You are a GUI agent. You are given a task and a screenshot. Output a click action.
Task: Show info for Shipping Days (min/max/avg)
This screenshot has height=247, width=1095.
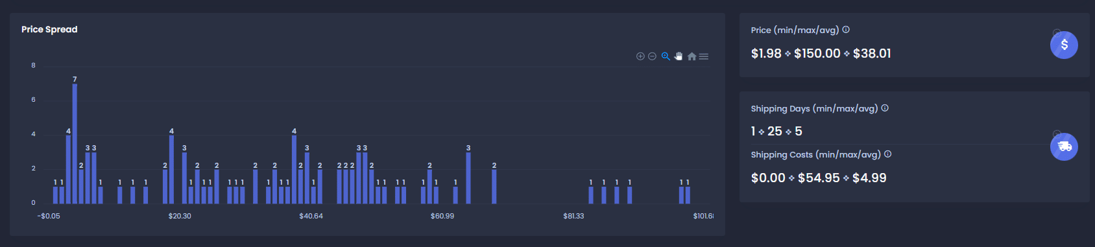tap(885, 108)
